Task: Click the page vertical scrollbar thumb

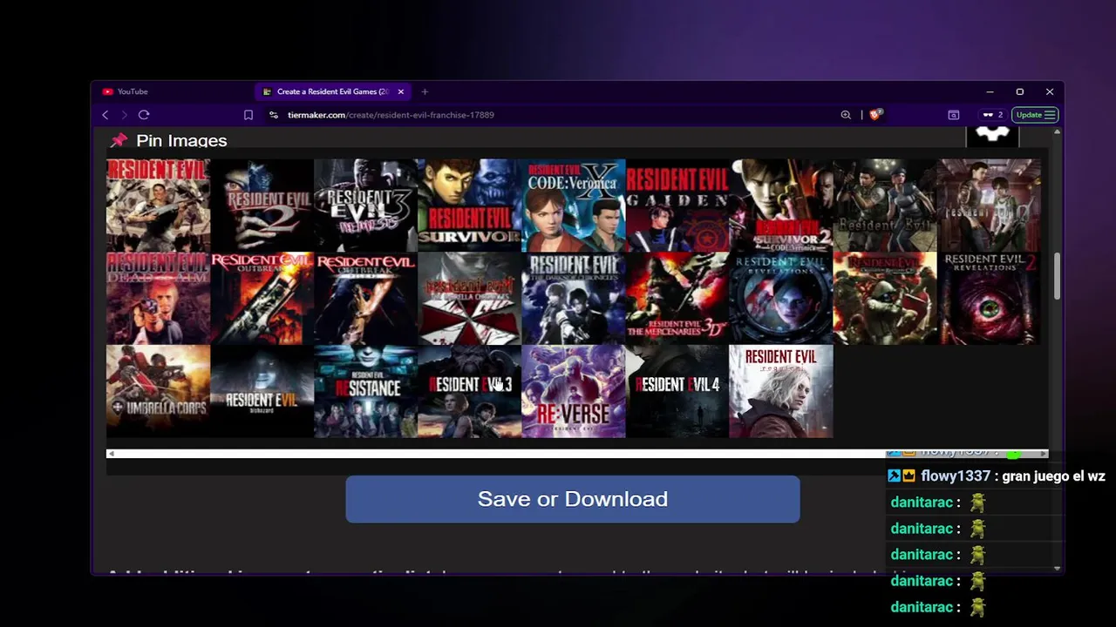Action: 1058,277
